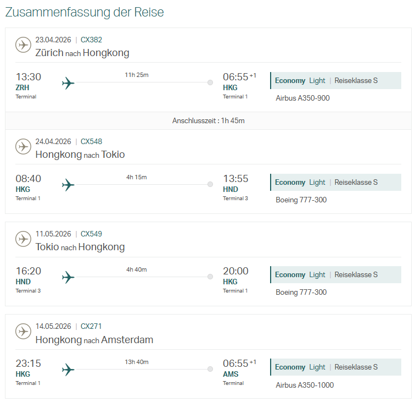415x402 pixels.
Task: Click route title Tokio nach Hongkong
Action: click(80, 247)
